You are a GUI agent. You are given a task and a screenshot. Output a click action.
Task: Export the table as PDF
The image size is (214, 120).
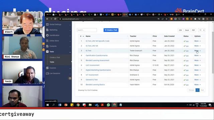point(193,30)
